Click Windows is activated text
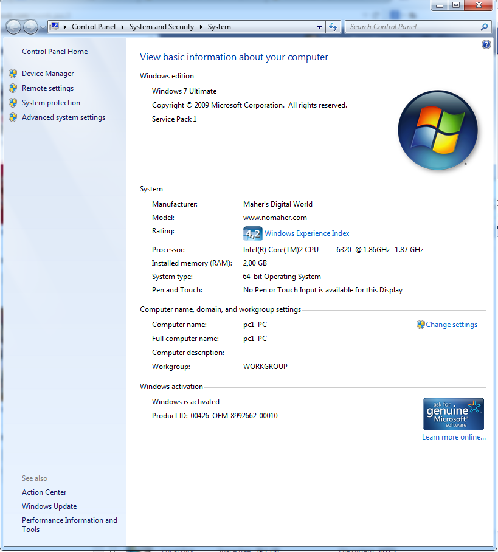Image resolution: width=498 pixels, height=552 pixels. pos(185,402)
